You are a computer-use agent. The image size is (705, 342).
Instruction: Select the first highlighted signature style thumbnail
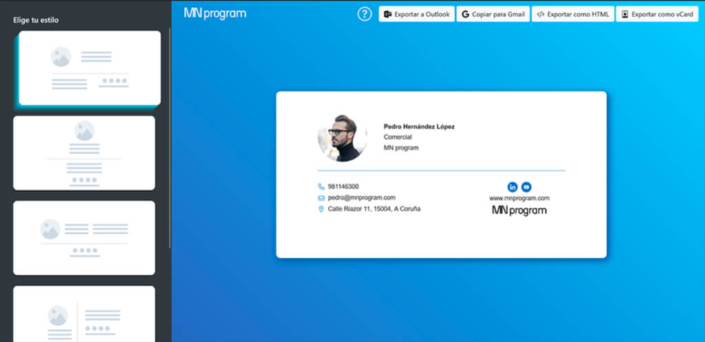90,68
